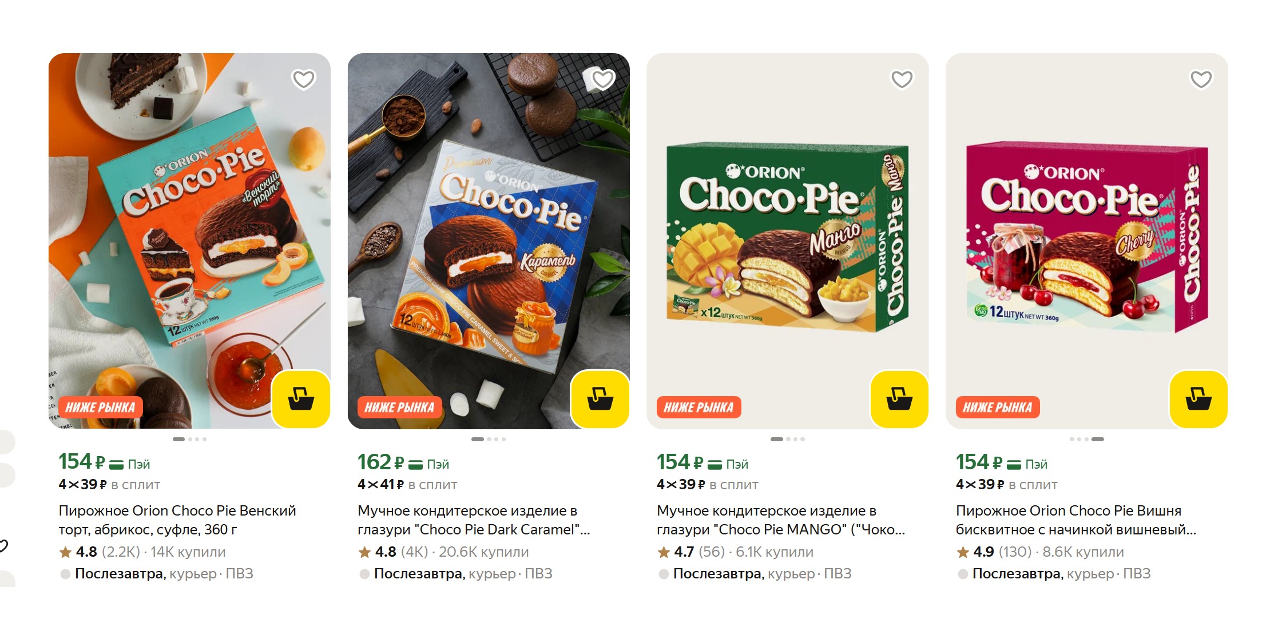Add Dark Caramel Choco Pie to cart
The width and height of the screenshot is (1266, 627).
[600, 398]
